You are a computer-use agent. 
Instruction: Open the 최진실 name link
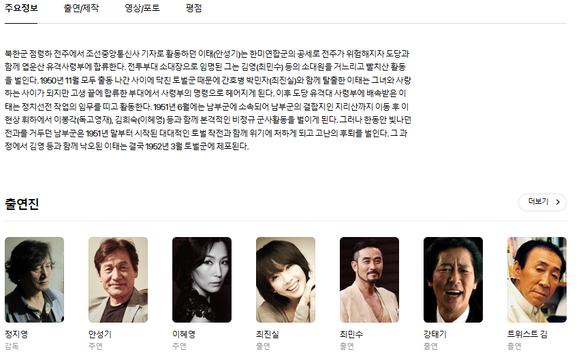click(268, 334)
